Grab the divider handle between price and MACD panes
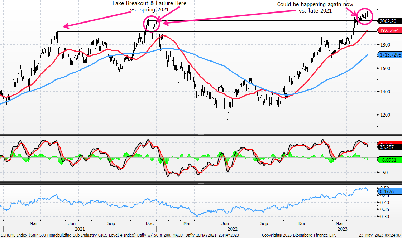The width and height of the screenshot is (402, 238). click(x=201, y=135)
